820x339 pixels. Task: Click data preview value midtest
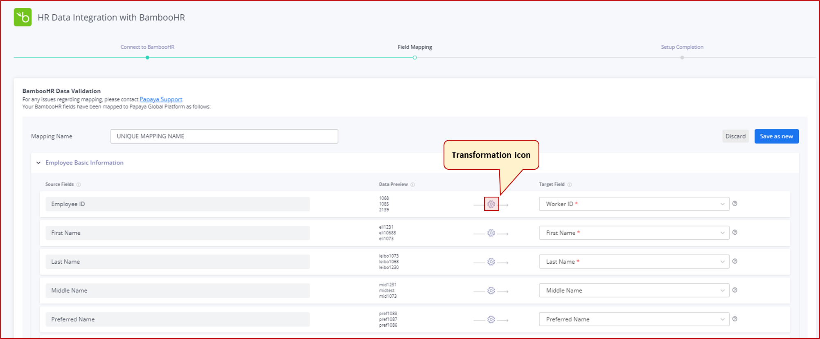point(387,291)
